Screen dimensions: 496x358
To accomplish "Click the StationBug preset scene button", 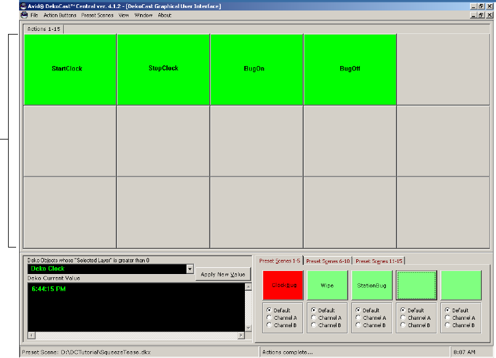I will click(x=372, y=285).
